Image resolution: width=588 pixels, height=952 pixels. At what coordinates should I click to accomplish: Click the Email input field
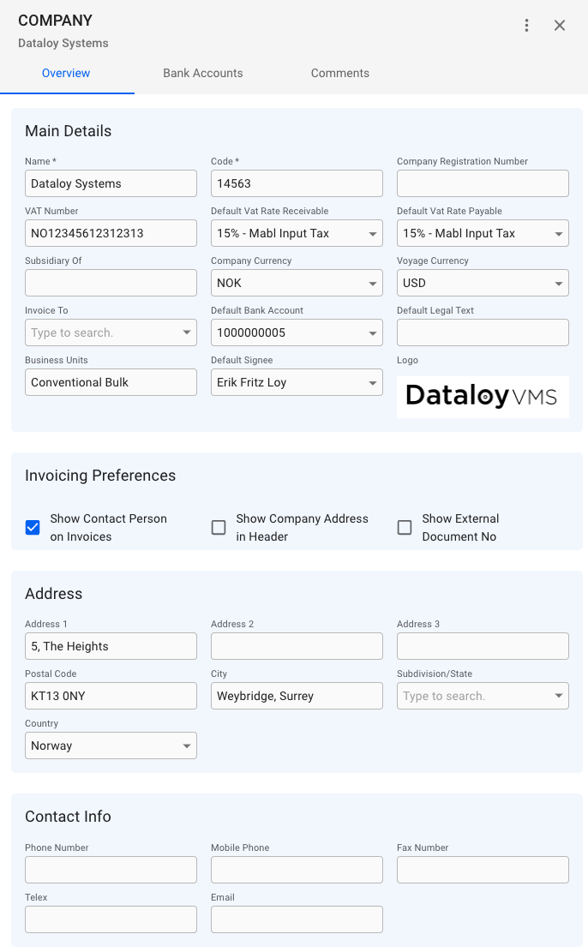pos(297,919)
